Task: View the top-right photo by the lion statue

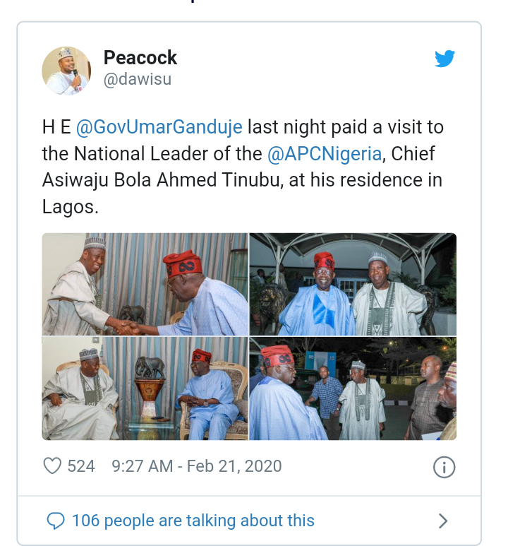Action: click(353, 284)
